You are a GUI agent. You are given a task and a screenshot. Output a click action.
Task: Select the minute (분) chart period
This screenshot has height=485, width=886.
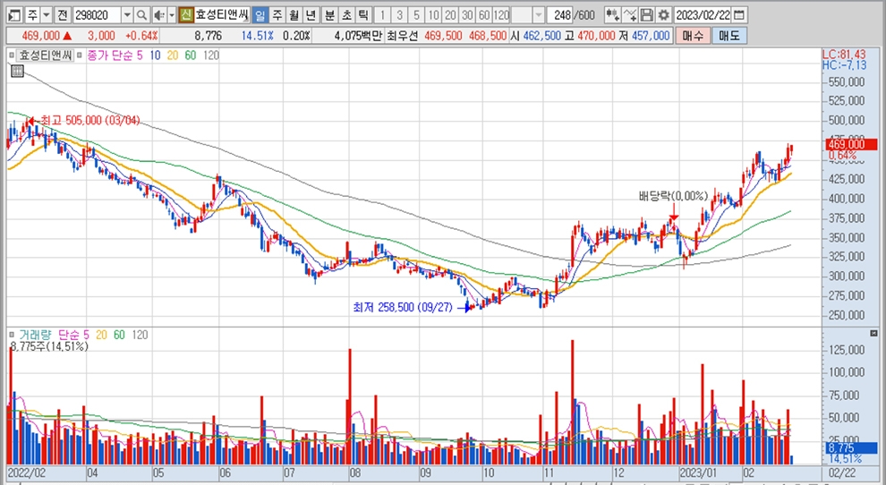coord(328,15)
